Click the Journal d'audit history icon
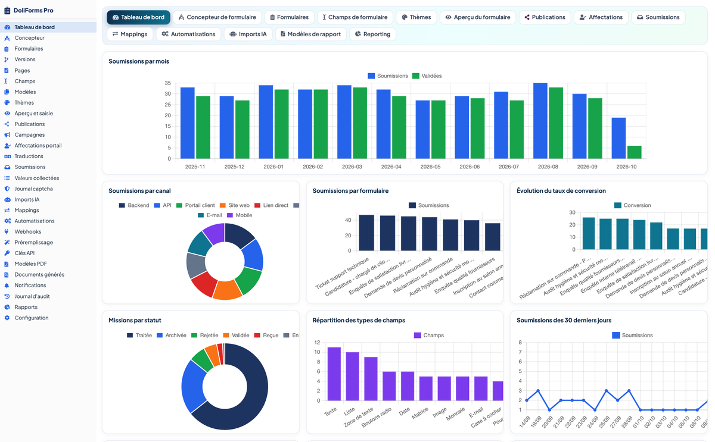 tap(7, 296)
